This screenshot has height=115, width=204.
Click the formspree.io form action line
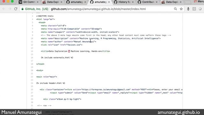[x=111, y=89]
